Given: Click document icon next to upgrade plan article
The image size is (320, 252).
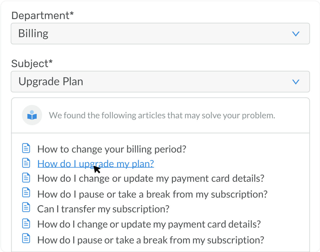Looking at the screenshot, I should (26, 163).
